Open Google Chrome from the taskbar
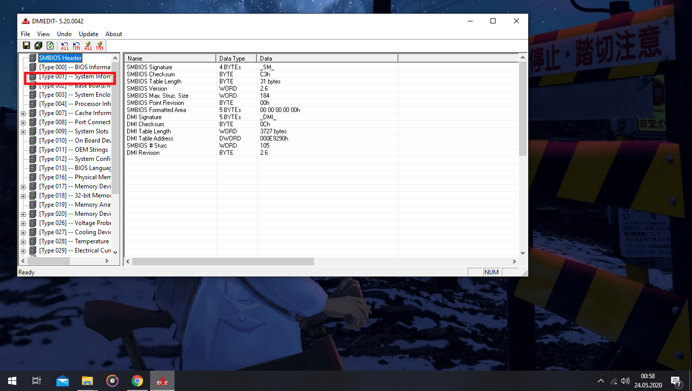692x391 pixels. click(137, 381)
